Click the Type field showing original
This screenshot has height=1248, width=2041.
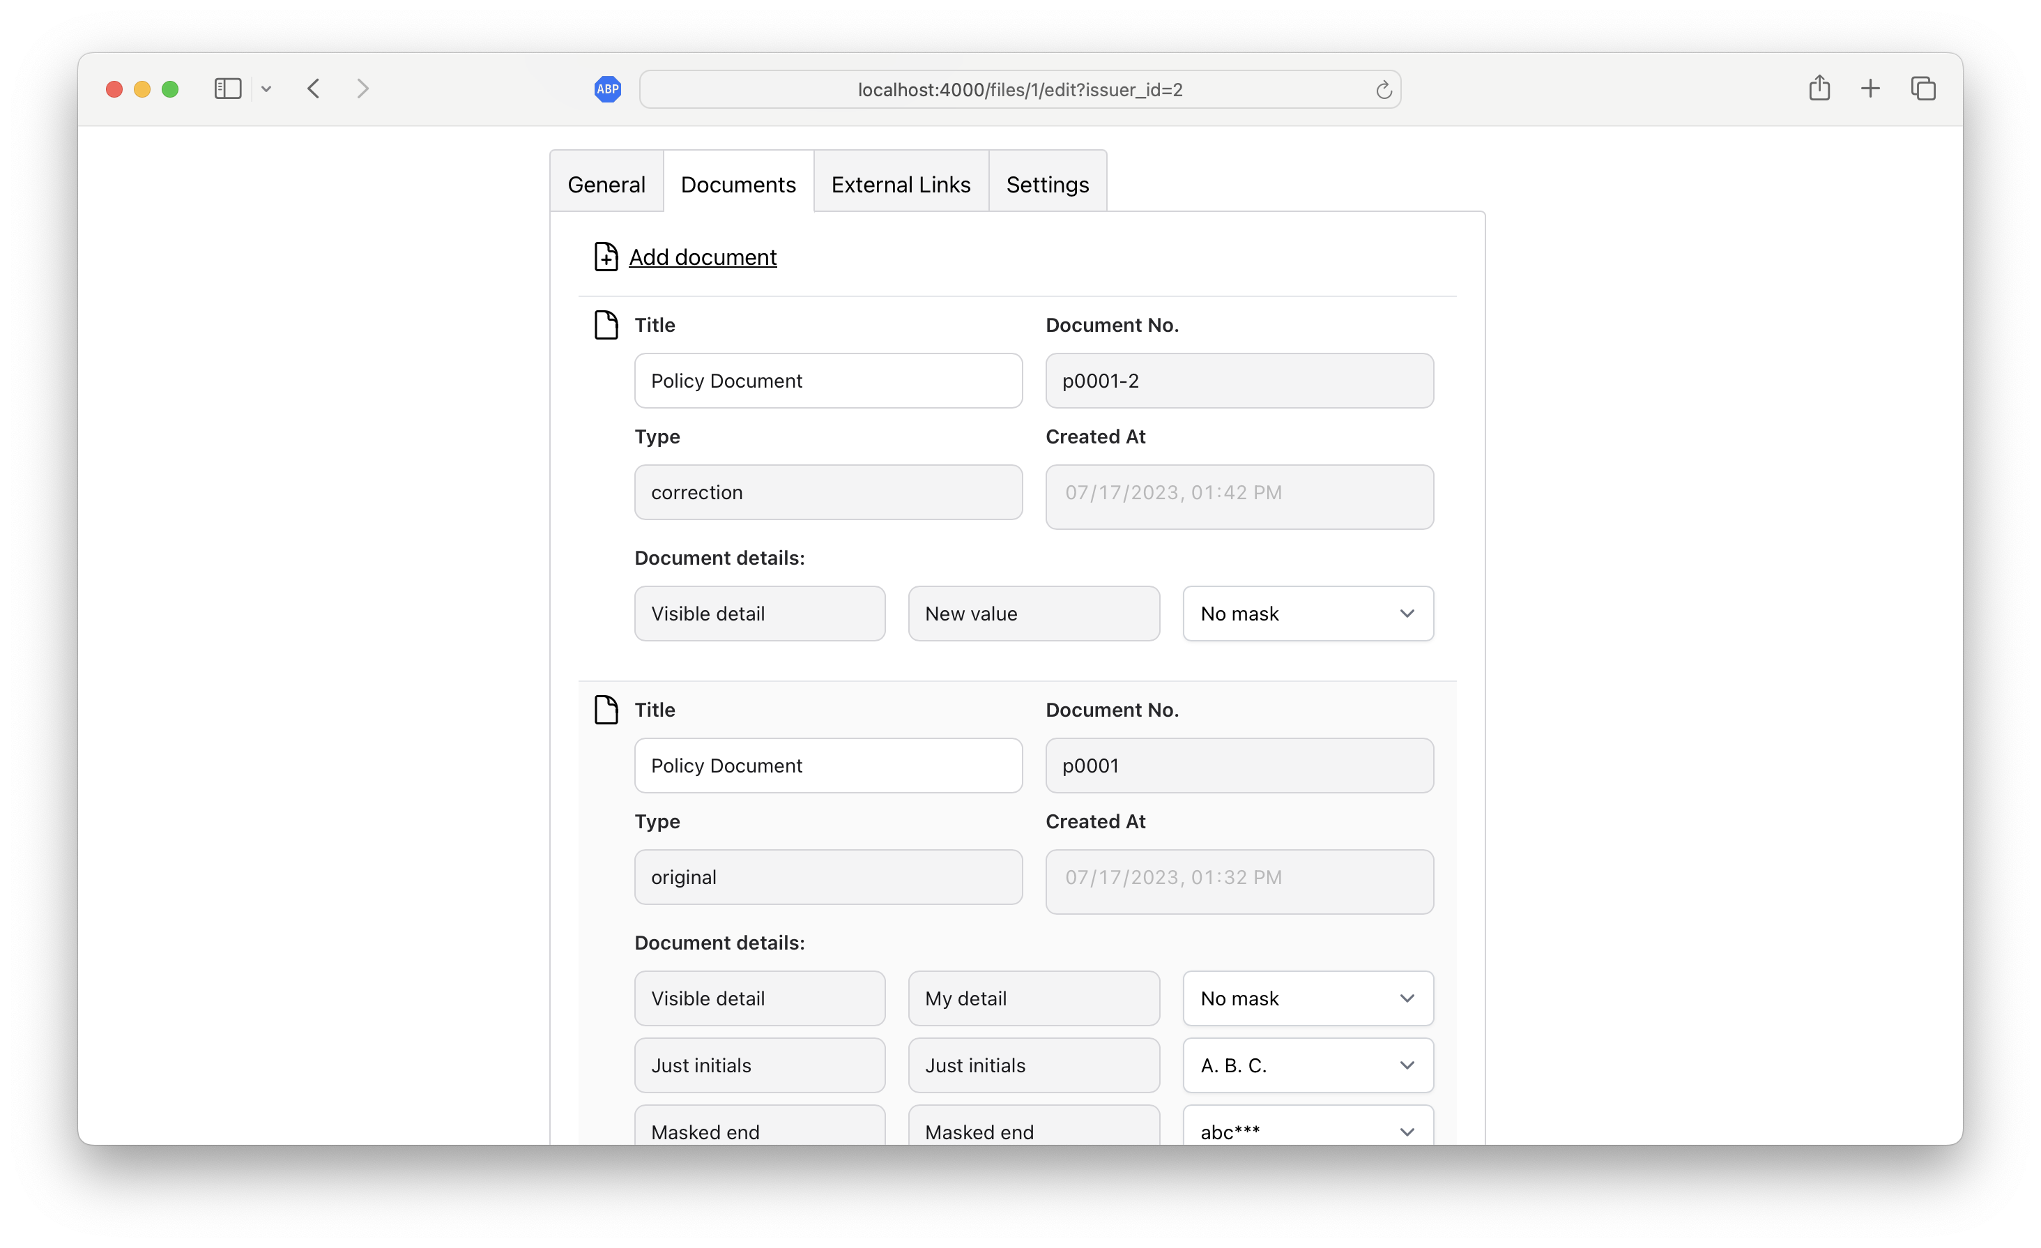click(x=828, y=877)
